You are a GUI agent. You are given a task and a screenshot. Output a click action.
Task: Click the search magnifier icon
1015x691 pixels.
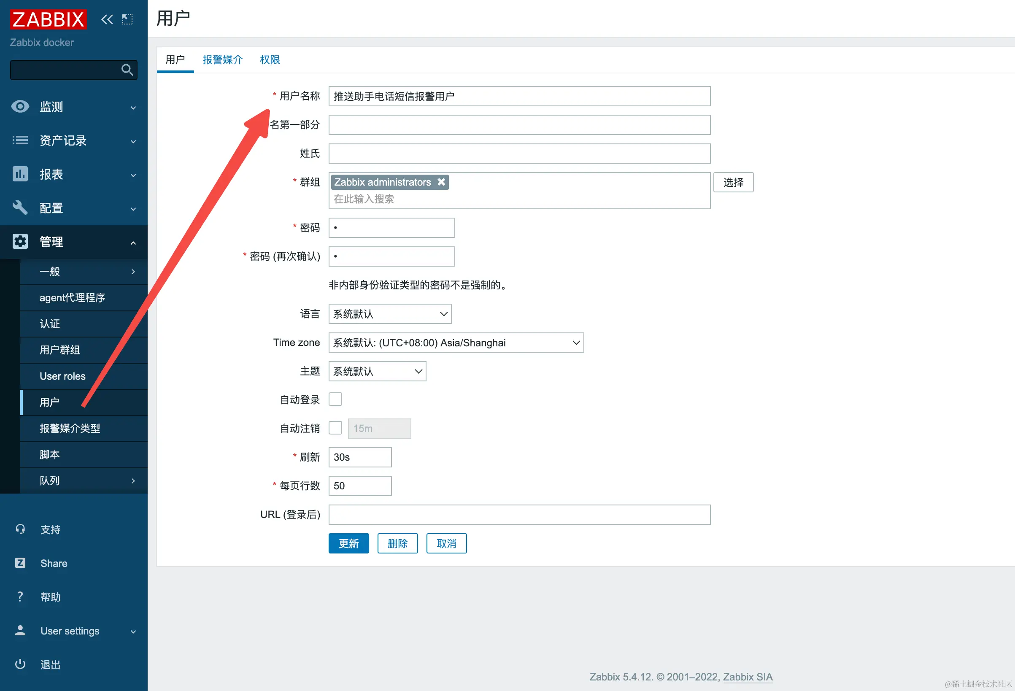(127, 70)
